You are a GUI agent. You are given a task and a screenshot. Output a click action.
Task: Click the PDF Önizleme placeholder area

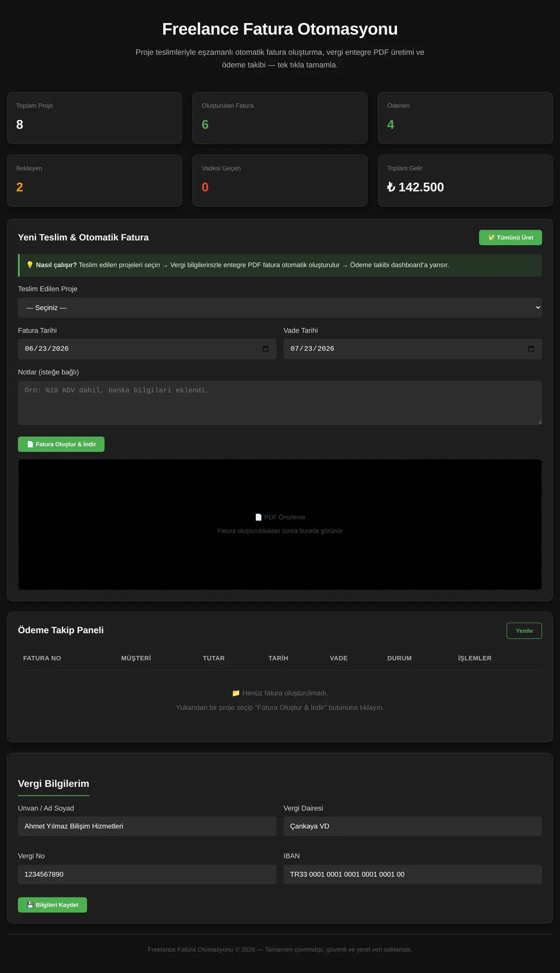coord(280,525)
